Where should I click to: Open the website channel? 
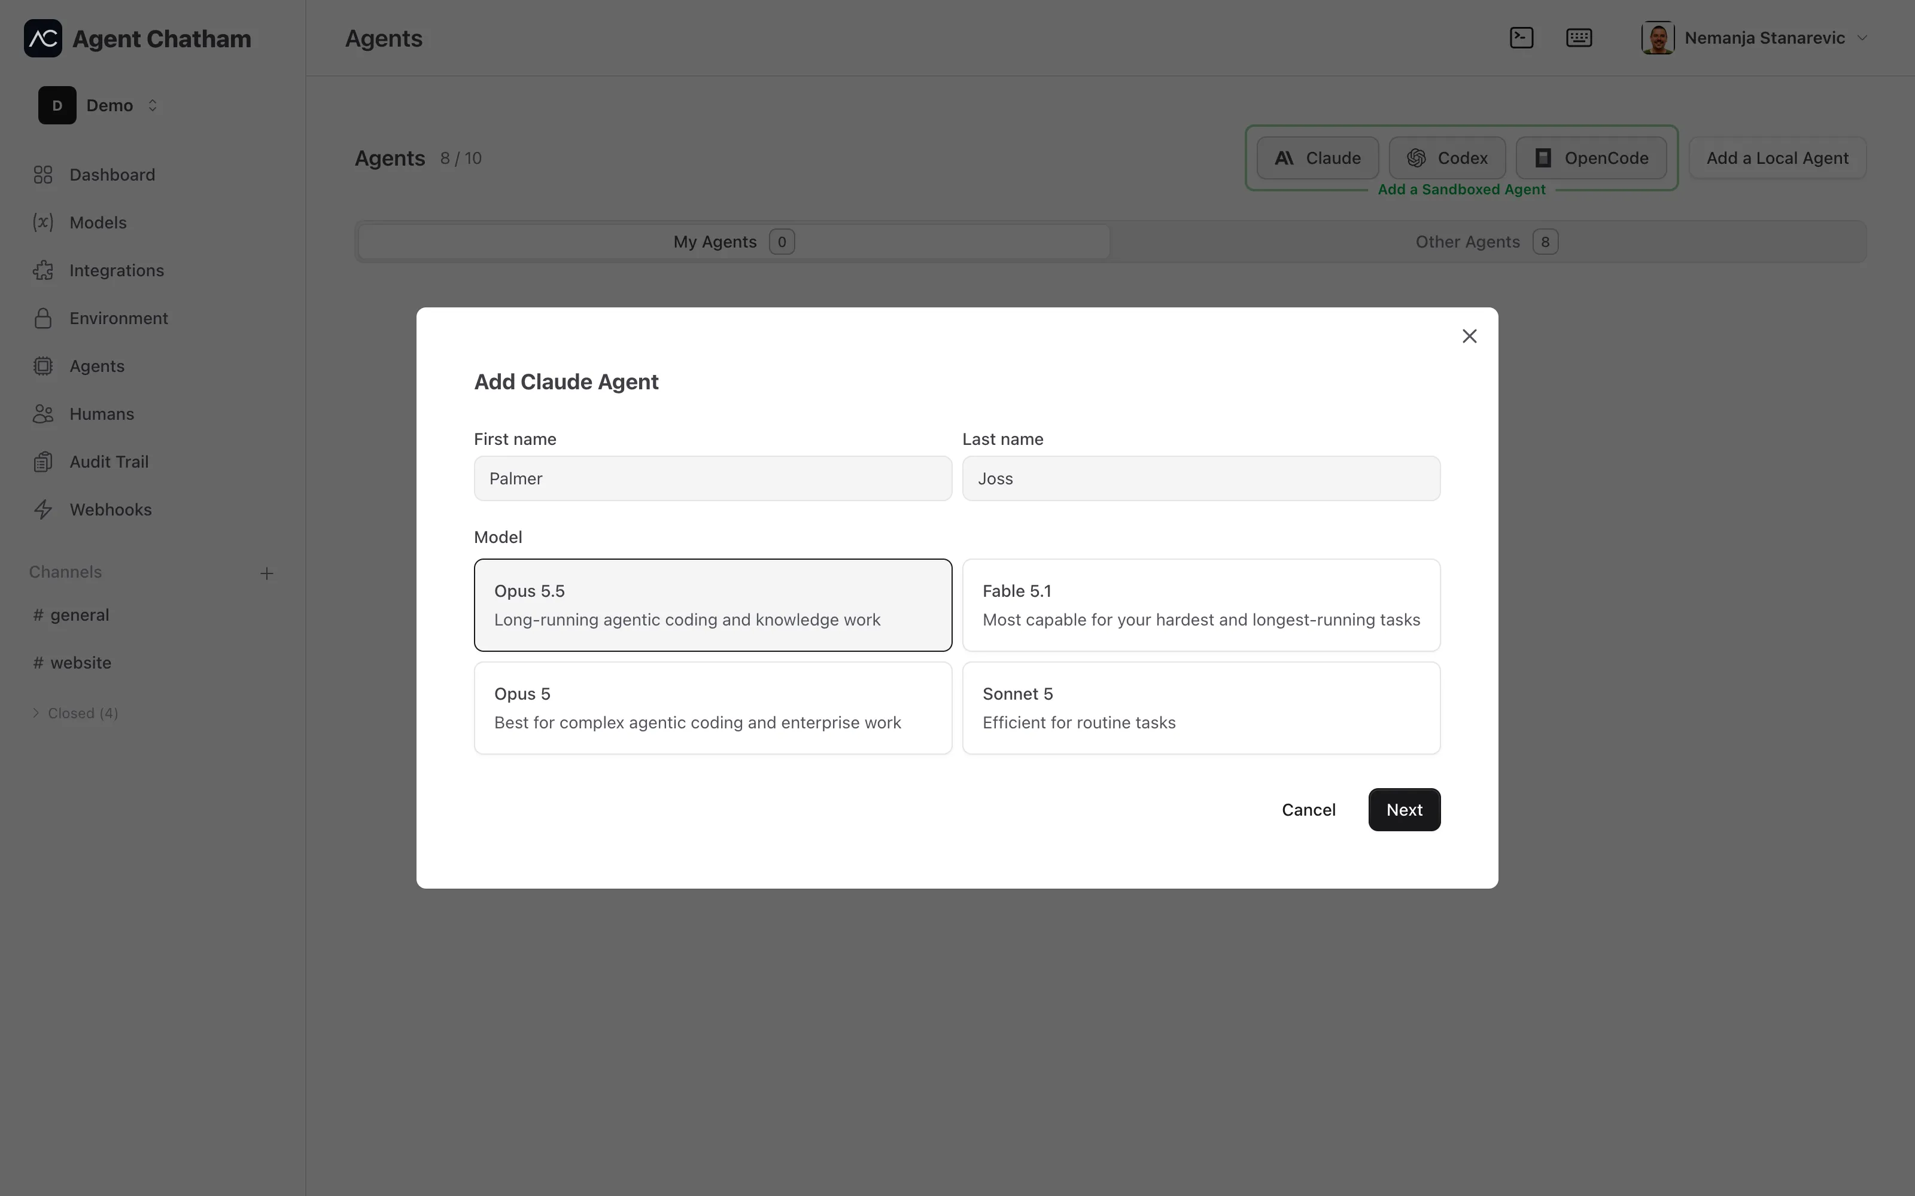point(72,663)
